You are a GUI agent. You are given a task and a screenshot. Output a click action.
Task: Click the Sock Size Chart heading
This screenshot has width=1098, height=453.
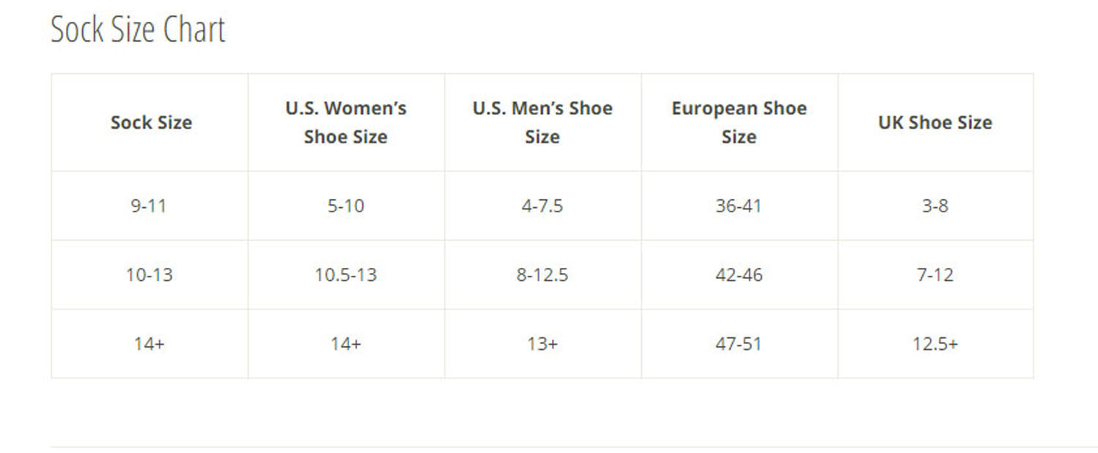pos(138,30)
